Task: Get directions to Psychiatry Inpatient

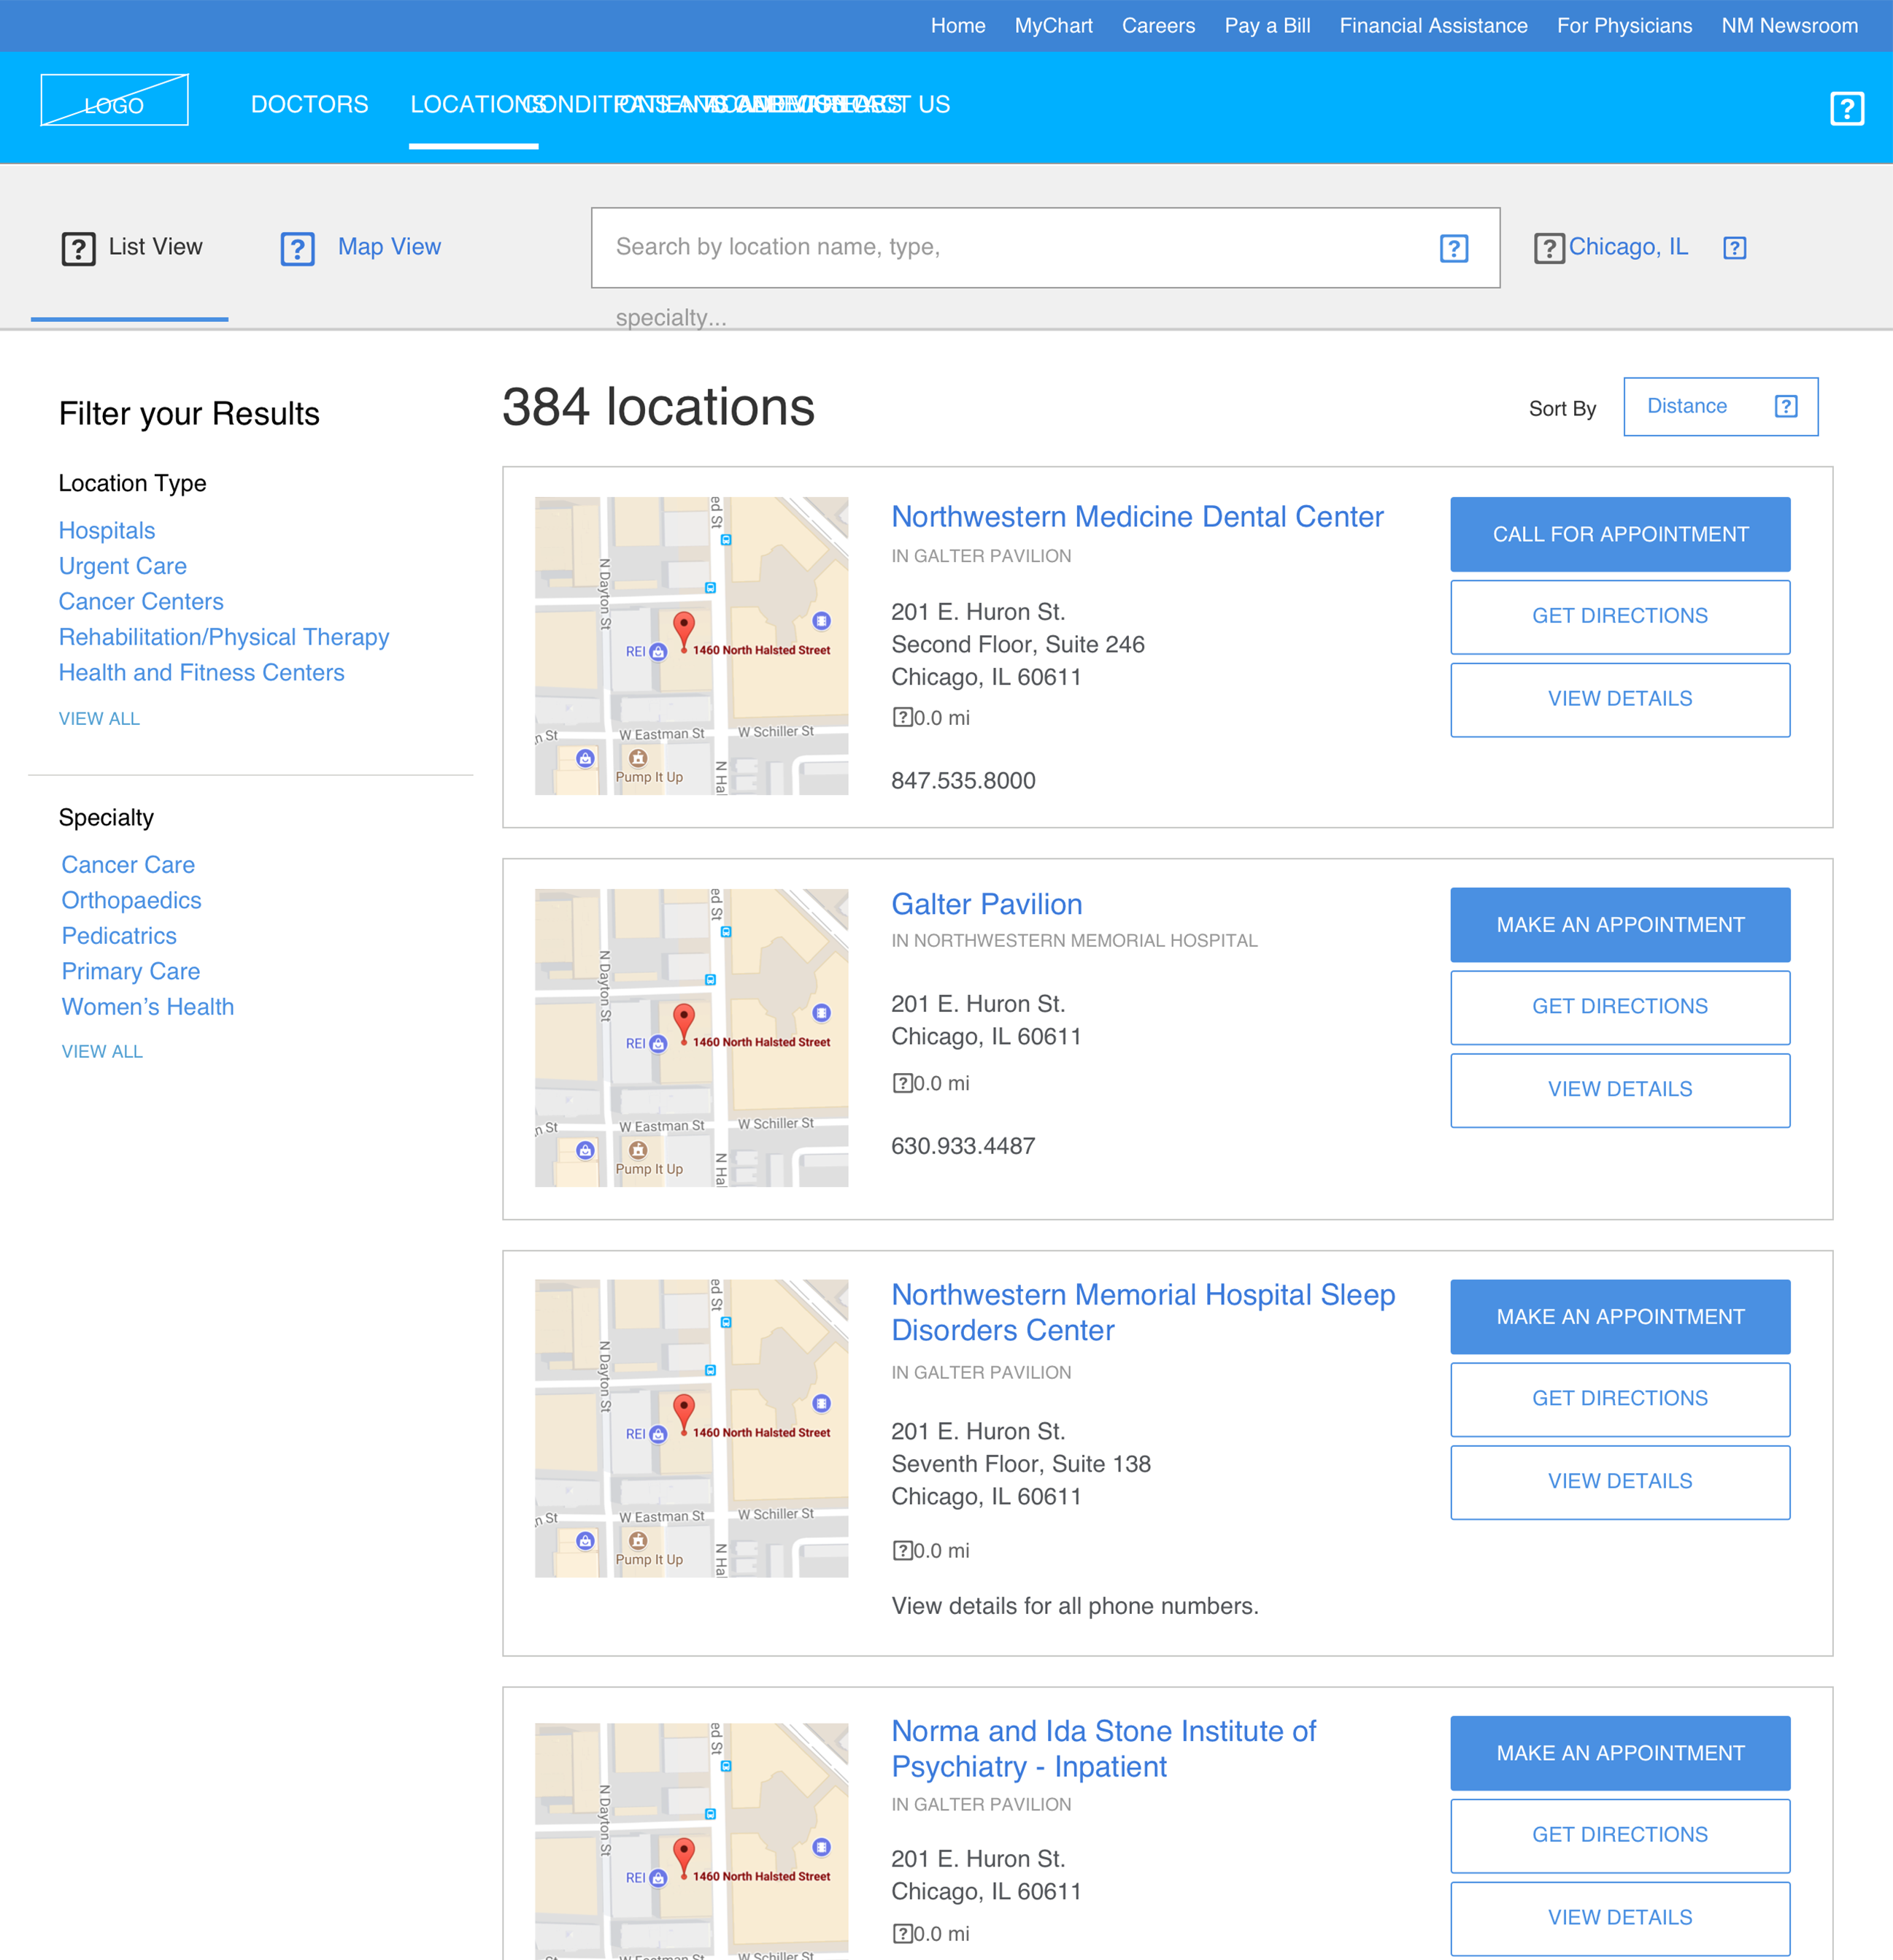Action: click(1620, 1835)
